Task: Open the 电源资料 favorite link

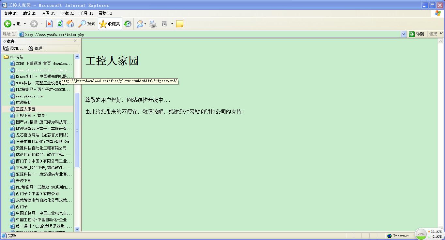Action: (x=23, y=103)
